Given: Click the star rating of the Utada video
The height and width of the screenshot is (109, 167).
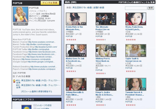Looking at the screenshot, I should point(131,40).
